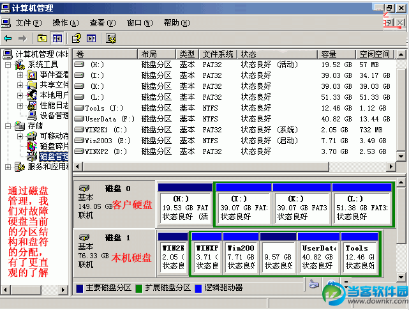Click the computer icon in the title bar
The width and height of the screenshot is (409, 310).
[5, 8]
